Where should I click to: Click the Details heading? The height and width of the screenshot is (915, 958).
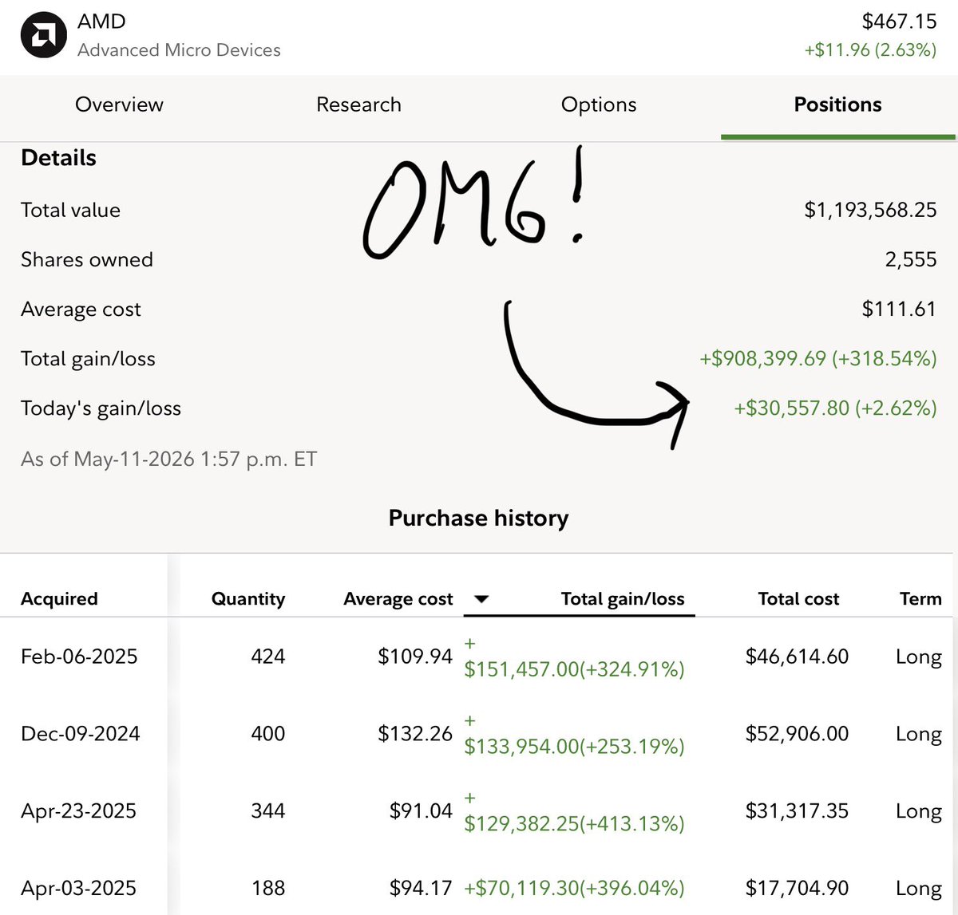tap(58, 158)
